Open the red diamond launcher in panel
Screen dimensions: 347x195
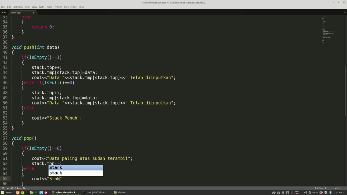(x=46, y=192)
